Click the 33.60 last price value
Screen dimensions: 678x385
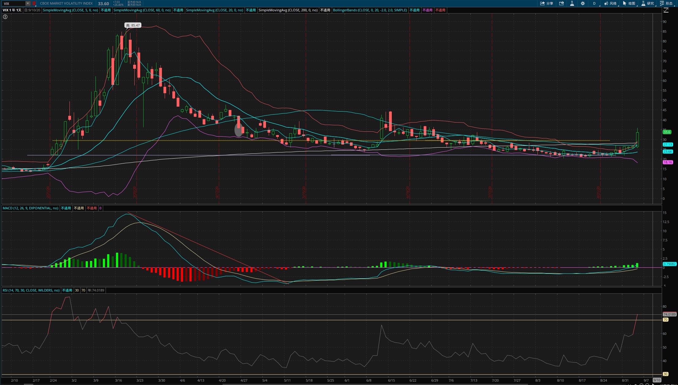[x=103, y=4]
